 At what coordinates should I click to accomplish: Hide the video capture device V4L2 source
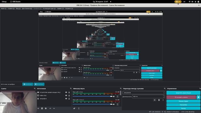click(x=66, y=92)
